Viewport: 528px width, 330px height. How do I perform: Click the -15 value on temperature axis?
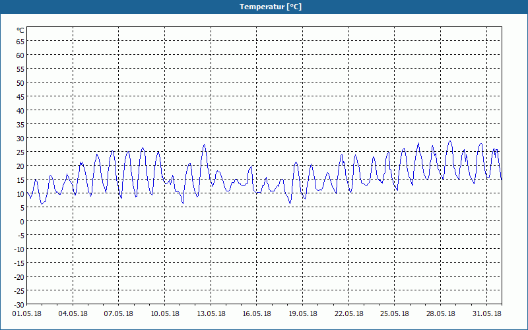19,263
